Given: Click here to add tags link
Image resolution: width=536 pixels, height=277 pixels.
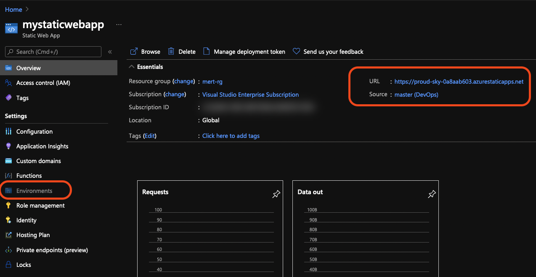Looking at the screenshot, I should click(x=231, y=136).
